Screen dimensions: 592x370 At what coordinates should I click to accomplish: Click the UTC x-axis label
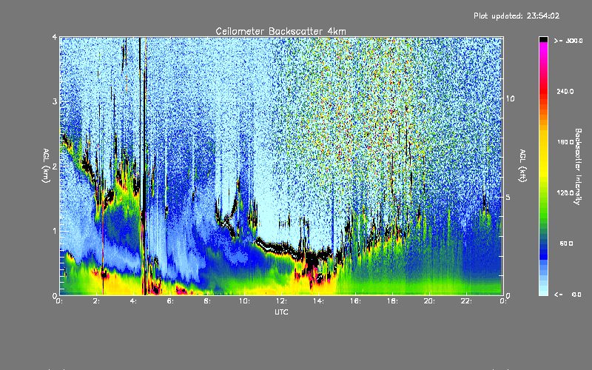pyautogui.click(x=281, y=312)
